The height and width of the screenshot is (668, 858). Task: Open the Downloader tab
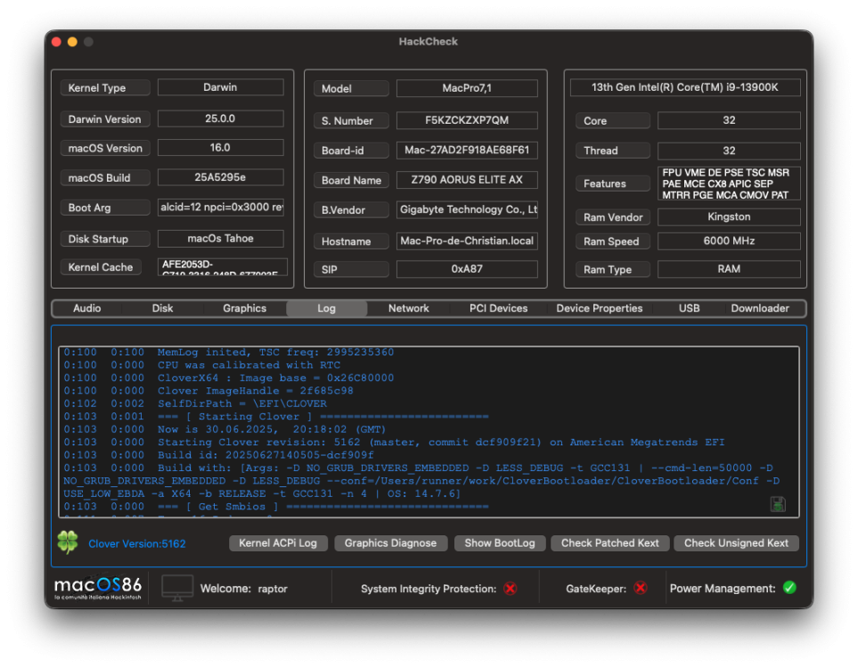tap(760, 308)
